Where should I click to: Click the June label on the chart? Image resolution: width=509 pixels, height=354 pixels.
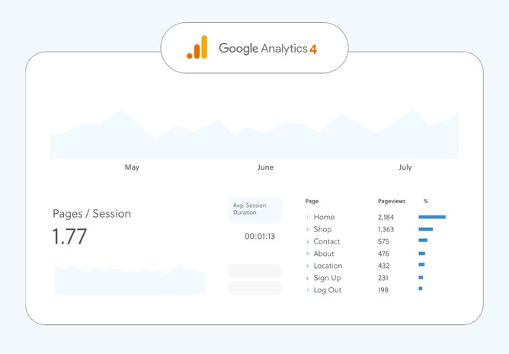click(265, 167)
